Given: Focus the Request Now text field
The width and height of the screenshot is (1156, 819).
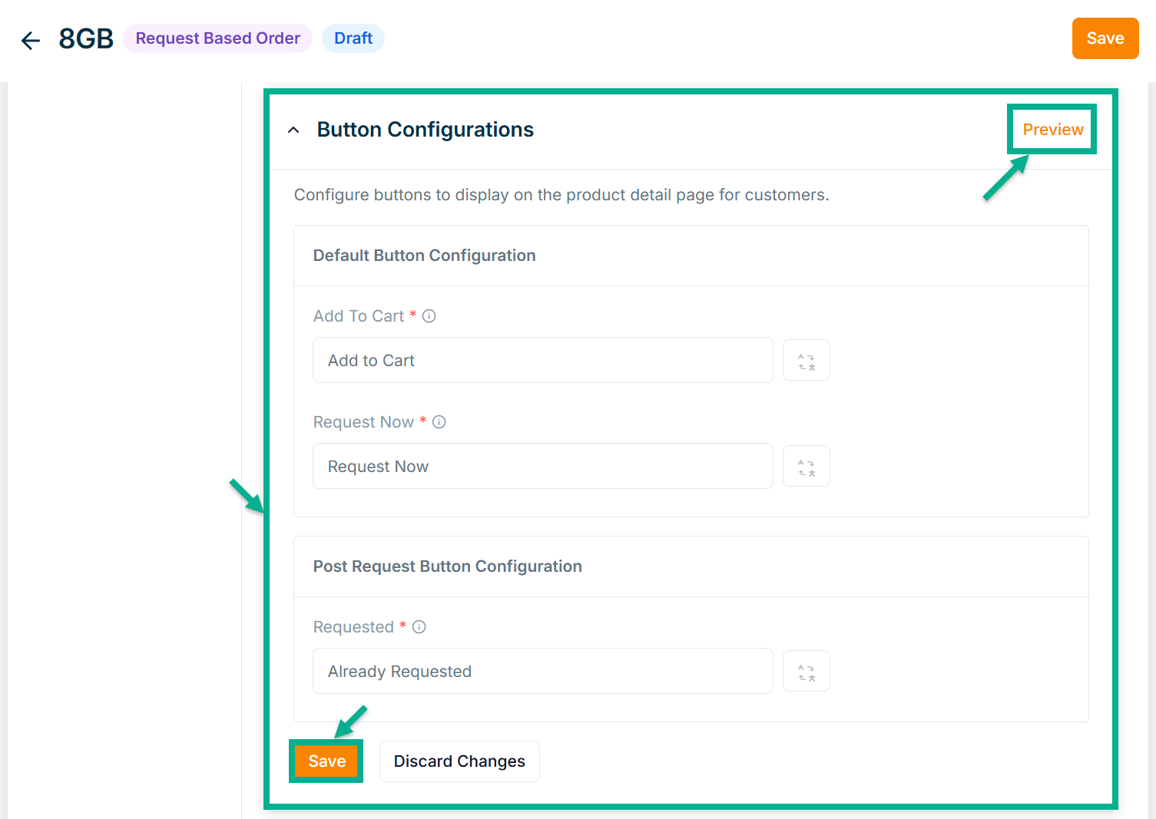Looking at the screenshot, I should [x=542, y=467].
